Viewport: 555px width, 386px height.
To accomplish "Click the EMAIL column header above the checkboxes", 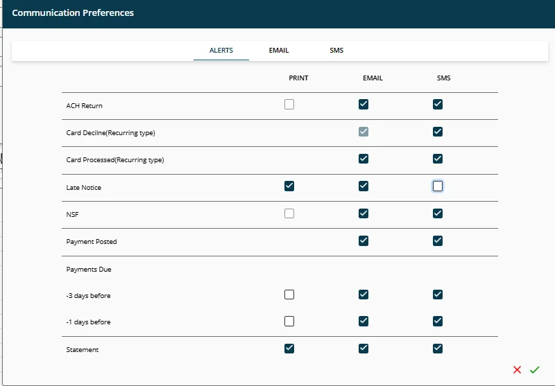I will pos(373,78).
